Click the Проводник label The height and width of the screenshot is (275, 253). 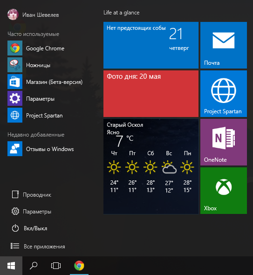(37, 195)
